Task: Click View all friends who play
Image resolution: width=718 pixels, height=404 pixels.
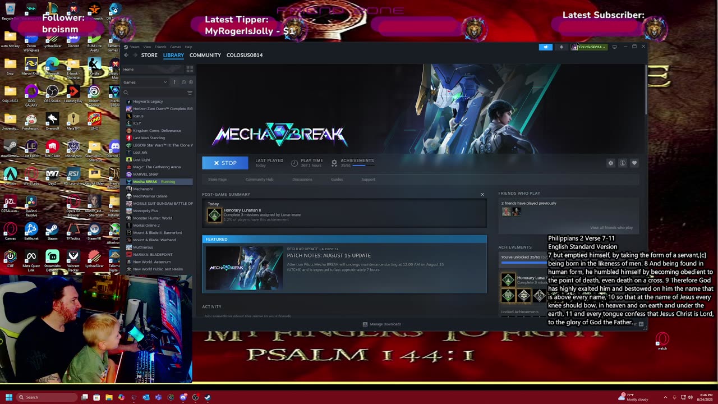Action: pyautogui.click(x=611, y=228)
